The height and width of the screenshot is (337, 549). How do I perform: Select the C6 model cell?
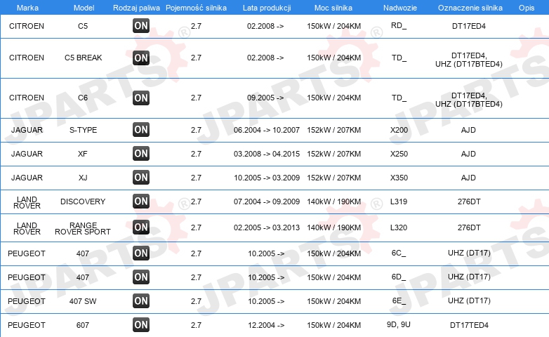coord(83,98)
